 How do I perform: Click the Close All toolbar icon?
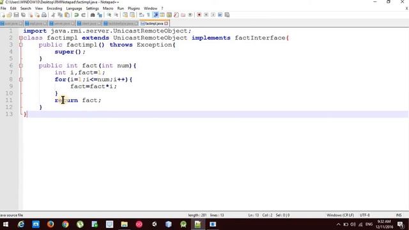[x=37, y=15]
